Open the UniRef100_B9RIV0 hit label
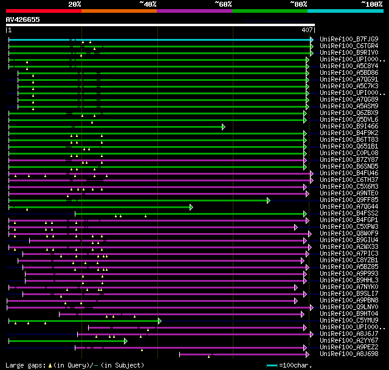The height and width of the screenshot is (370, 389). [x=349, y=53]
